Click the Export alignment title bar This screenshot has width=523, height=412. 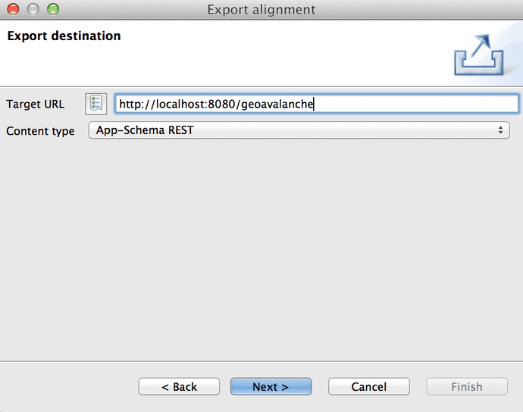(261, 10)
